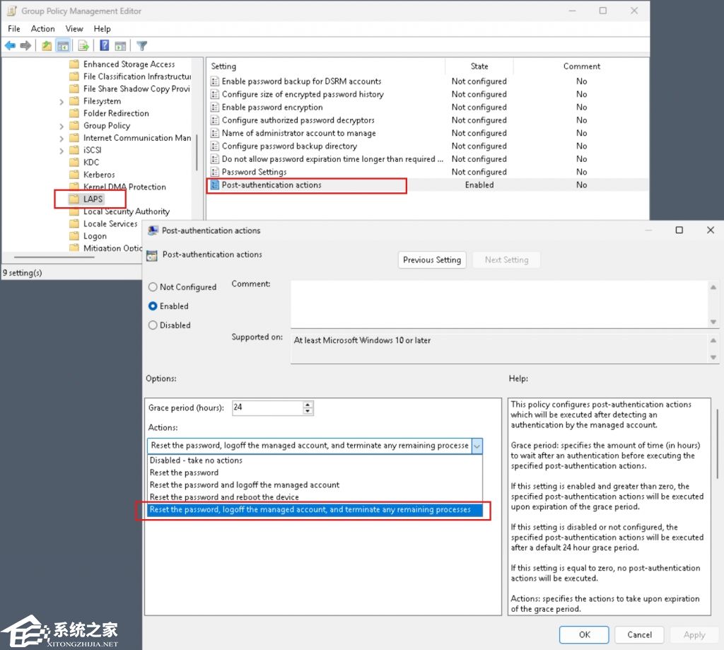The image size is (724, 650).
Task: Choose the Enabled radio button
Action: (153, 306)
